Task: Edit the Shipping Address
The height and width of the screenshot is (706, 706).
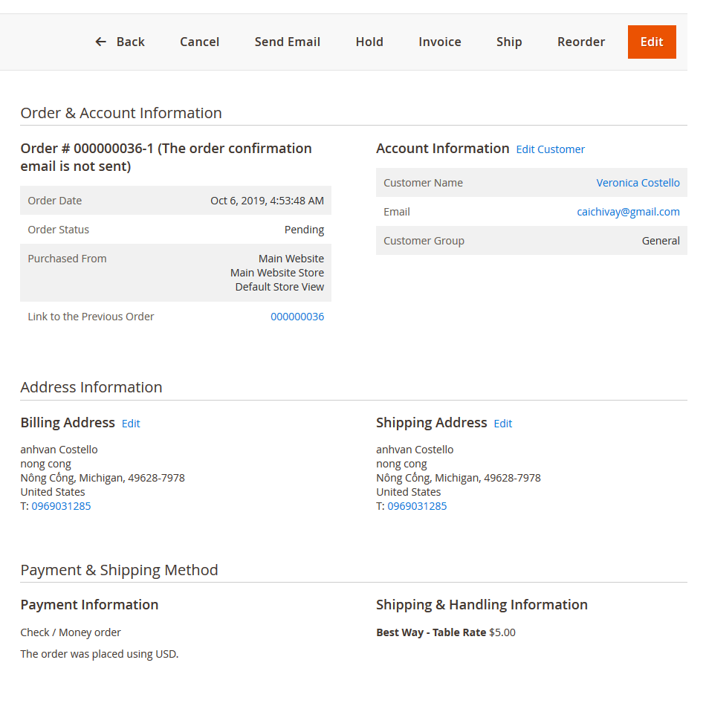Action: point(502,424)
